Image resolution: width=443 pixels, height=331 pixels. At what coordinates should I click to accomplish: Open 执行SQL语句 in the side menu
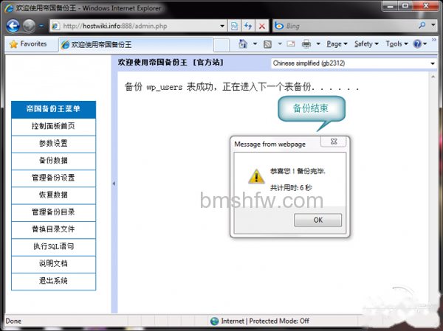pyautogui.click(x=53, y=247)
